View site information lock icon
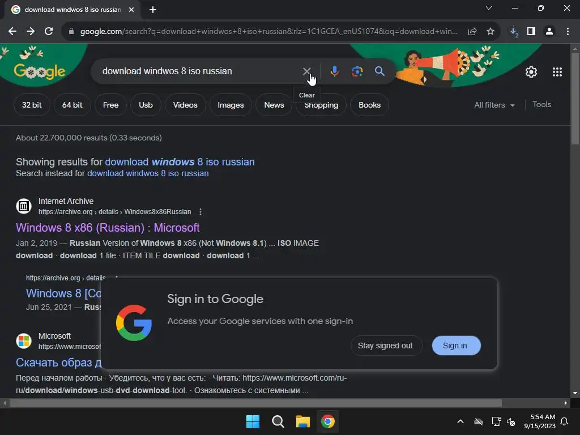Viewport: 580px width, 435px height. point(71,32)
